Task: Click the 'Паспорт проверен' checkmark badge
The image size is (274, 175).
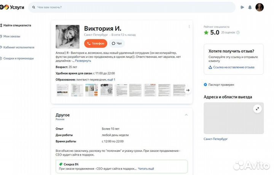Action: point(205,85)
